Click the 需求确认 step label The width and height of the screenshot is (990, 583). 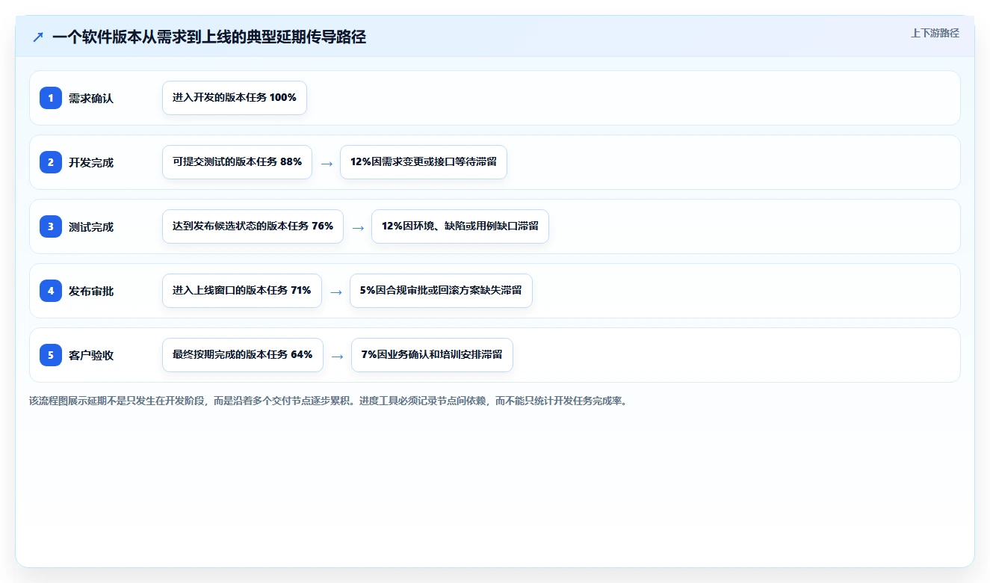pos(91,98)
